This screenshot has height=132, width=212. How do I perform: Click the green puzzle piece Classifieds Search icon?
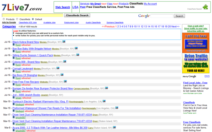point(205,7)
